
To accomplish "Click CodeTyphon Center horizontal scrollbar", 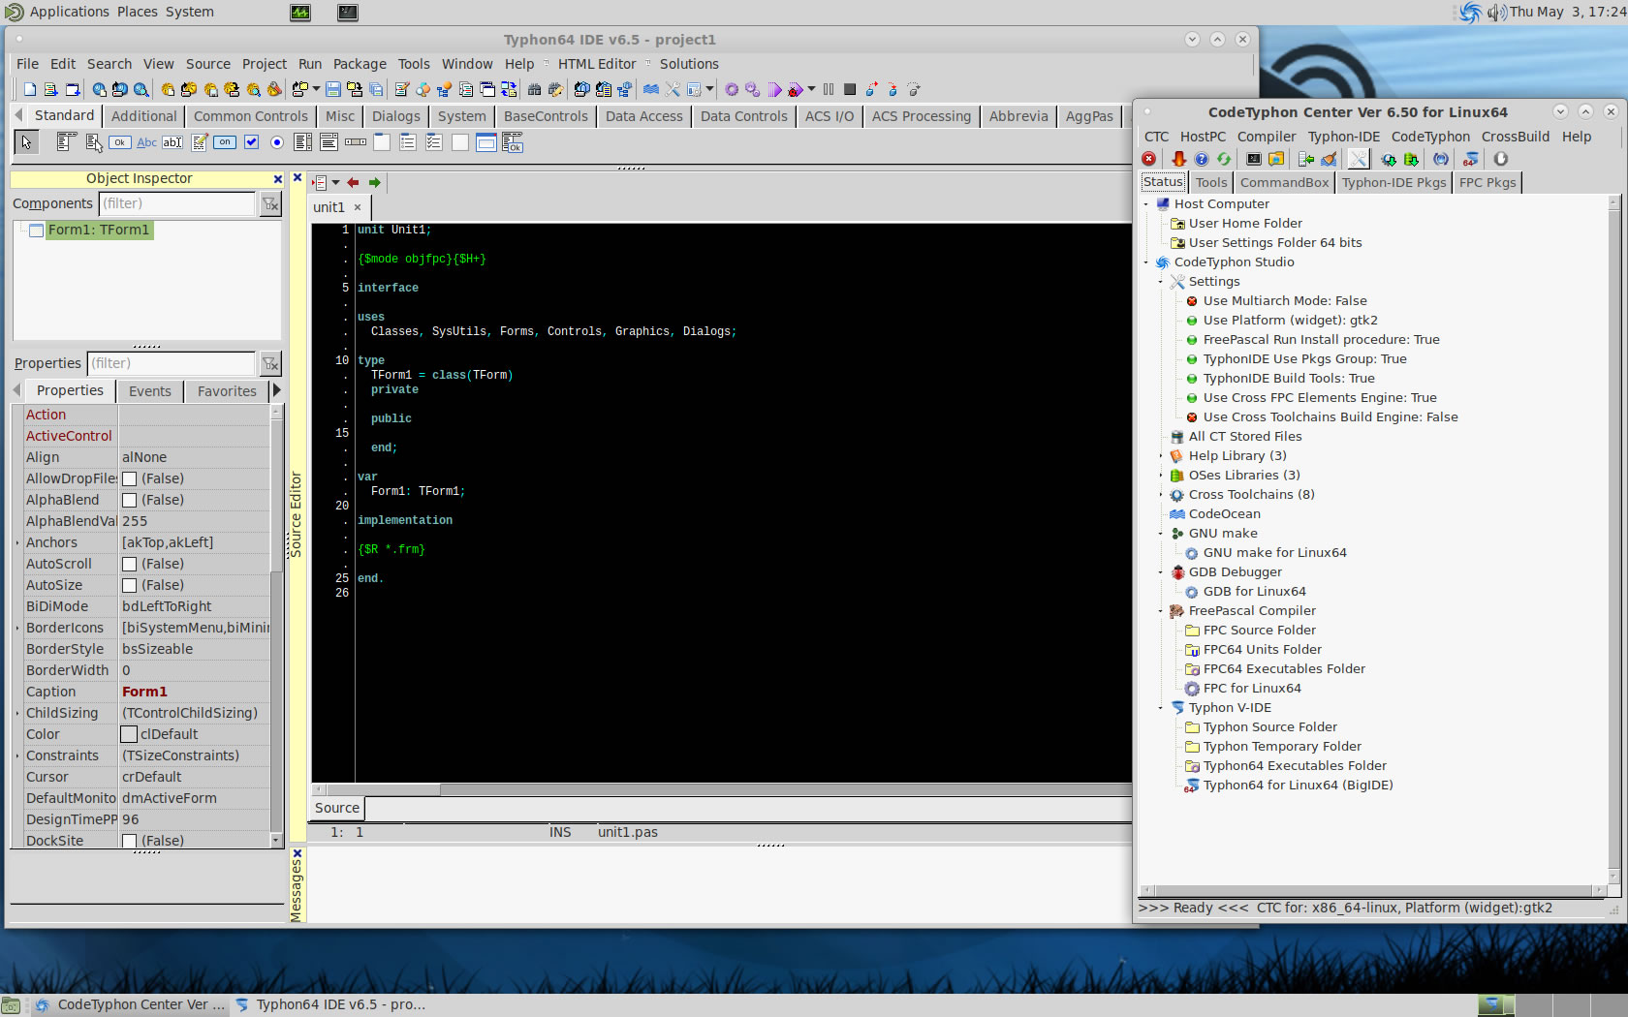I will [x=1373, y=890].
